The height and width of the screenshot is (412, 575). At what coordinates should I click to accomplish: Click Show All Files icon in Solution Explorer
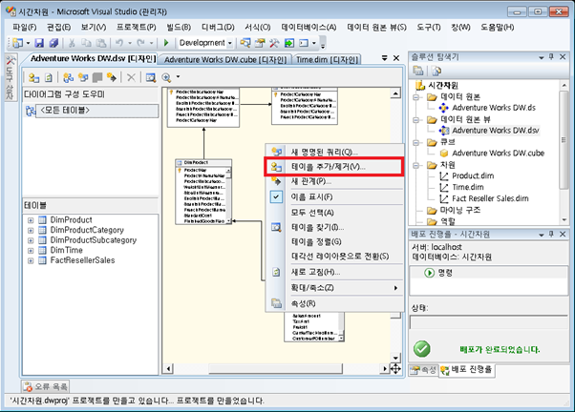pyautogui.click(x=436, y=71)
